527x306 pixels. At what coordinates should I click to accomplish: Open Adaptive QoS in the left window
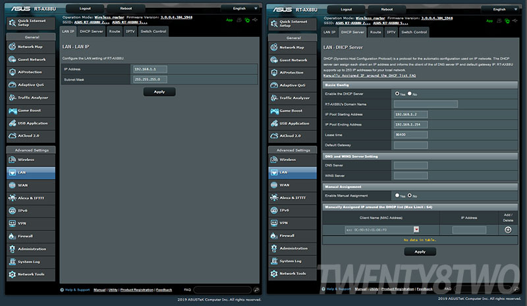point(30,85)
